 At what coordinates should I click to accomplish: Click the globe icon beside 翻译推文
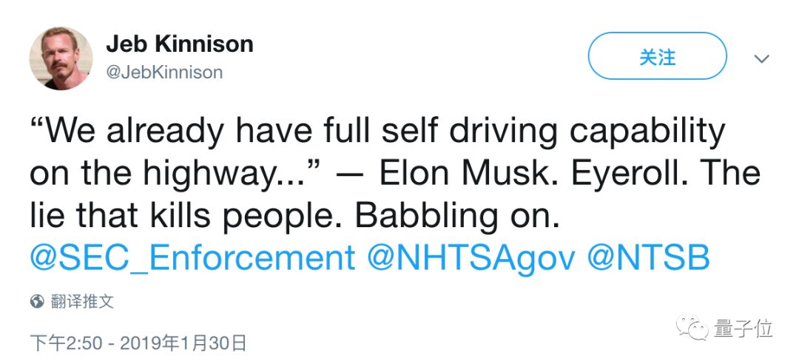click(x=37, y=301)
